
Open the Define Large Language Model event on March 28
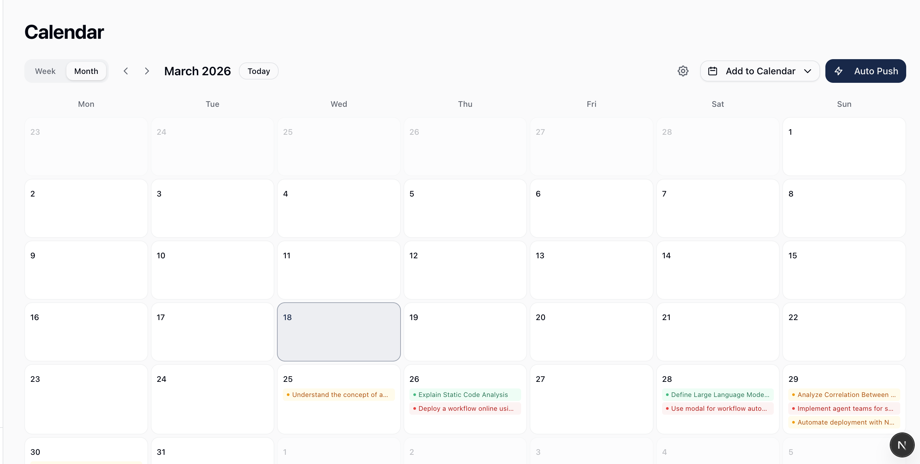pyautogui.click(x=718, y=394)
